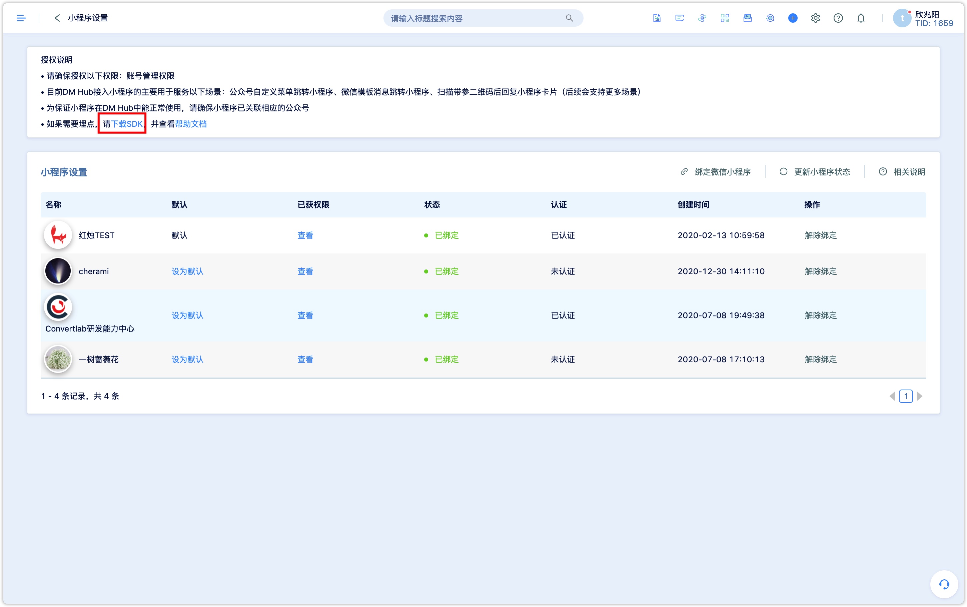Click 已认证 cell in Convertlab row
Image resolution: width=967 pixels, height=607 pixels.
(x=563, y=316)
